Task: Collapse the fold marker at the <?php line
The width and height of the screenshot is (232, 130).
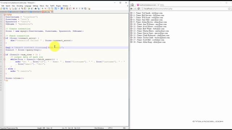Action: (5, 14)
